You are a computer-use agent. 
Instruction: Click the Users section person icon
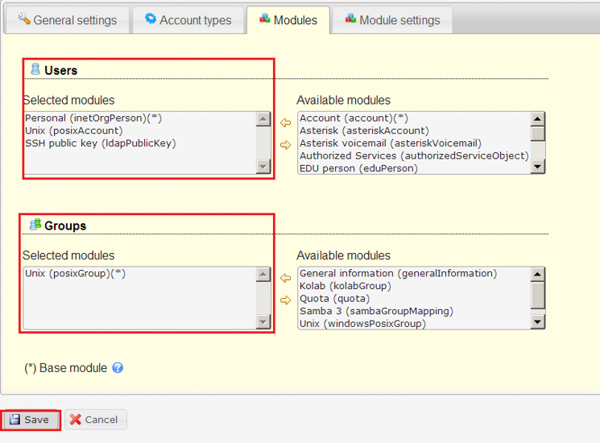(x=35, y=68)
